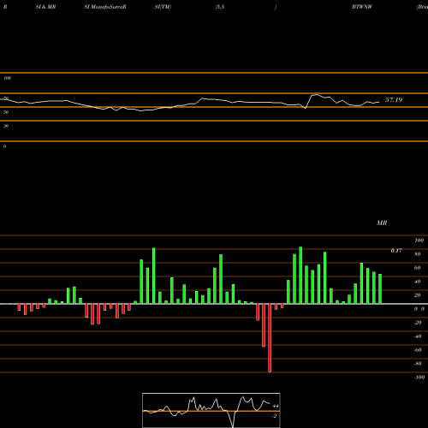
Task: Click the 80 label on the MR axis
Action: click(x=418, y=254)
